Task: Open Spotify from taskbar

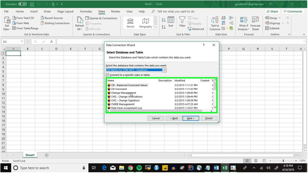Action: point(139,168)
